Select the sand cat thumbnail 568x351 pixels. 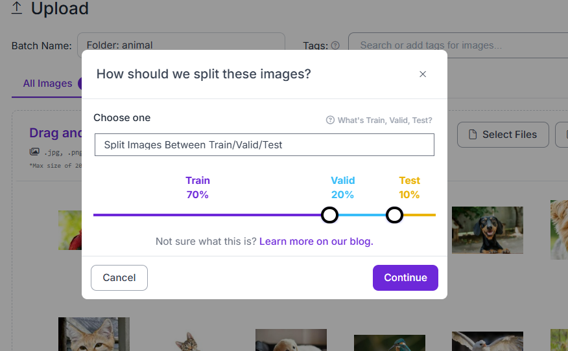tap(94, 334)
